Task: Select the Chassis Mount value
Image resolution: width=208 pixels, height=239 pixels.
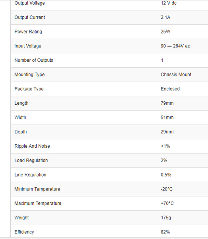Action: [x=176, y=74]
